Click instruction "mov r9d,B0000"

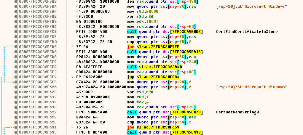(x=143, y=11)
